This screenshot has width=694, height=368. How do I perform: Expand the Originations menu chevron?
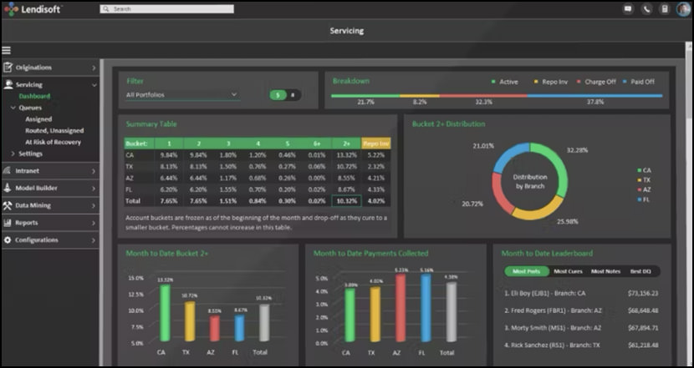coord(94,68)
